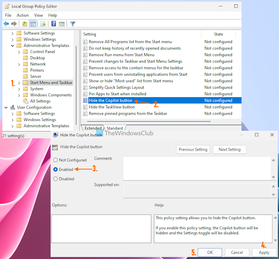
Task: Expand the Windows Components folder
Action: pos(19,95)
